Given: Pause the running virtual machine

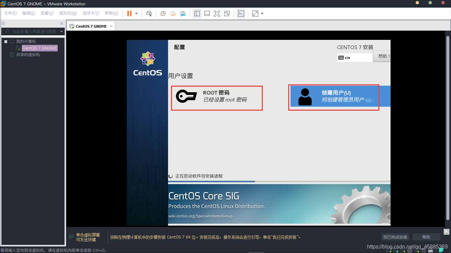Looking at the screenshot, I should (129, 14).
